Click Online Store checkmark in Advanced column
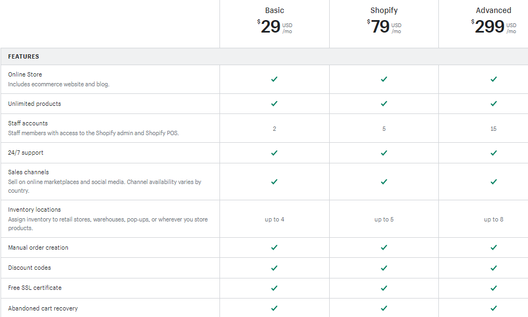This screenshot has height=317, width=528. point(494,79)
